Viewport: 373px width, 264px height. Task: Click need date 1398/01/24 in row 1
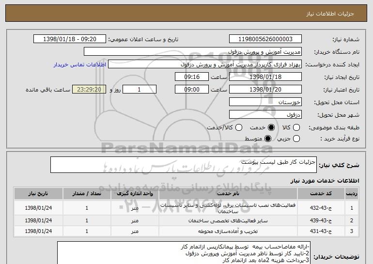point(38,208)
